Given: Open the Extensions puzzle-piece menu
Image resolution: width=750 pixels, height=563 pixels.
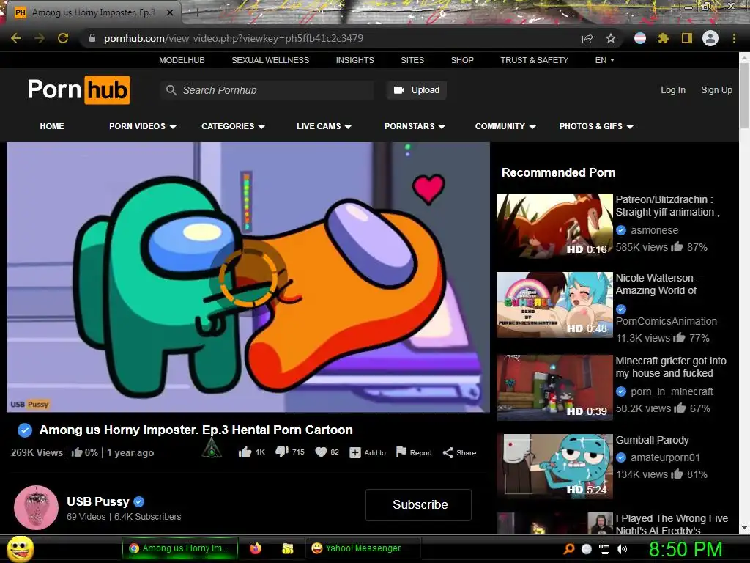Looking at the screenshot, I should 664,38.
